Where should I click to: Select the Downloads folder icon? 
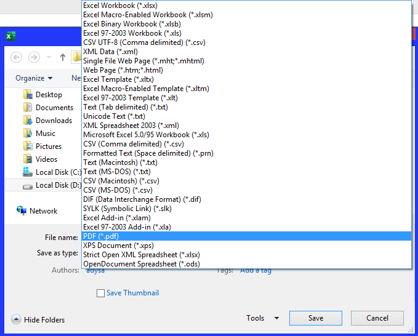tap(28, 121)
